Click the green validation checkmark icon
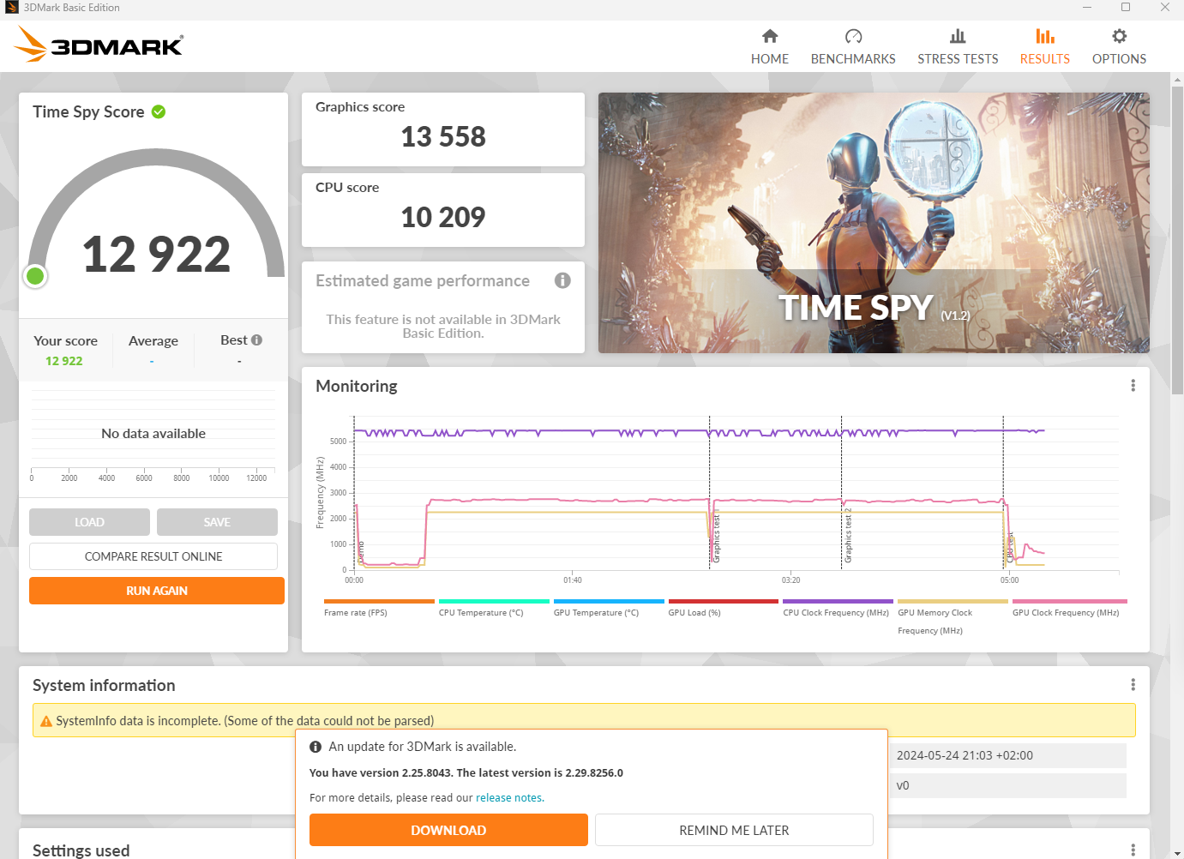 coord(159,111)
